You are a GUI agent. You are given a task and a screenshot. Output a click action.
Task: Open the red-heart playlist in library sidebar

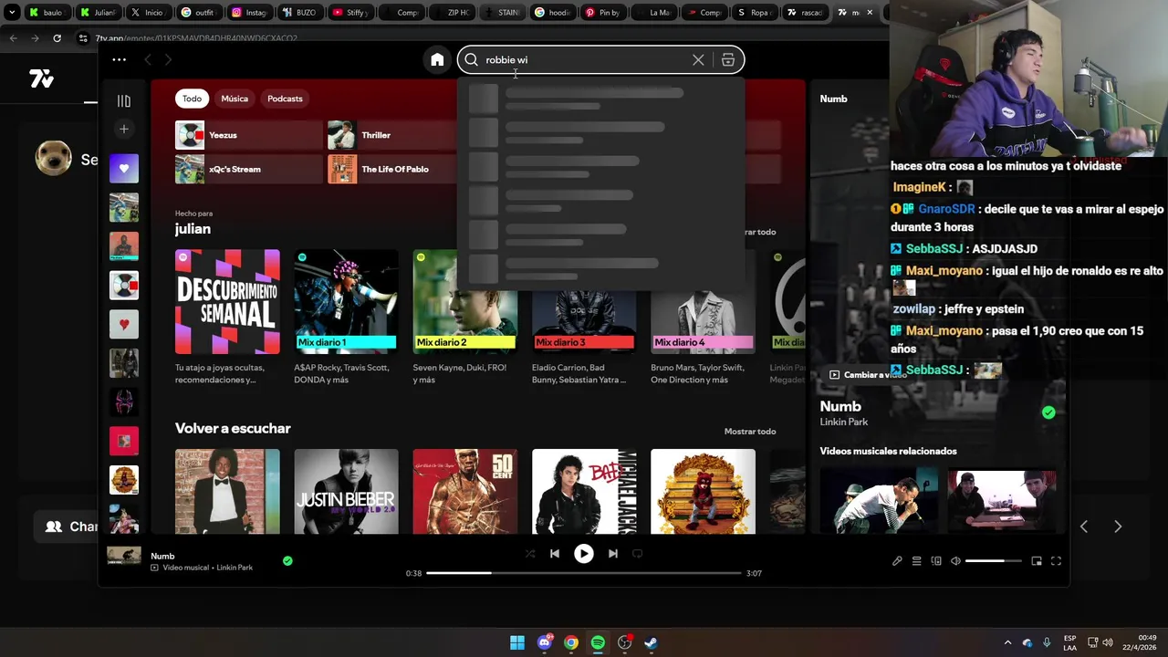pos(124,324)
